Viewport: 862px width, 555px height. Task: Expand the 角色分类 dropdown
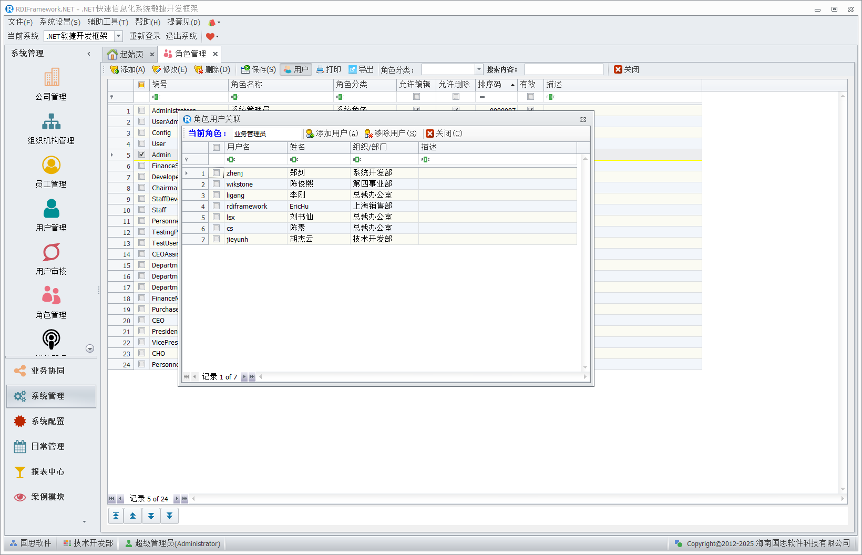[479, 69]
